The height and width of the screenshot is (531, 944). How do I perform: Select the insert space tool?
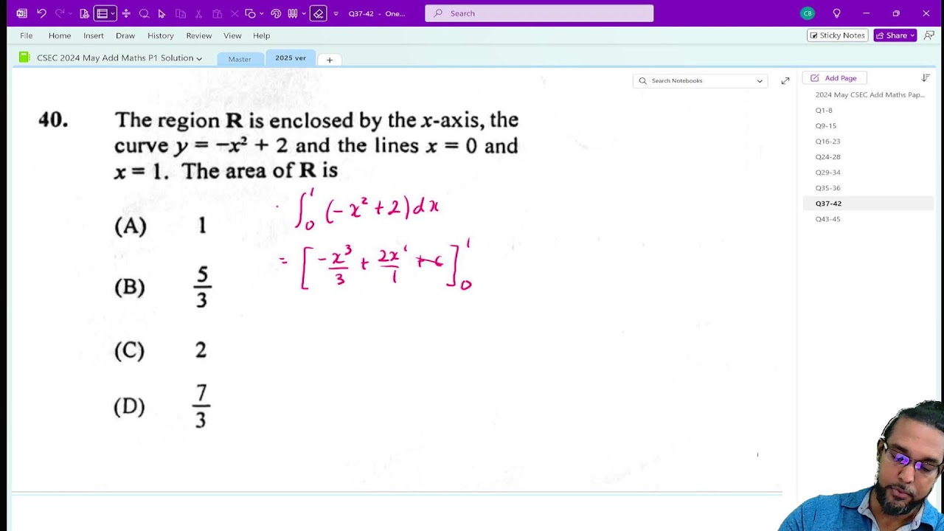pos(126,13)
